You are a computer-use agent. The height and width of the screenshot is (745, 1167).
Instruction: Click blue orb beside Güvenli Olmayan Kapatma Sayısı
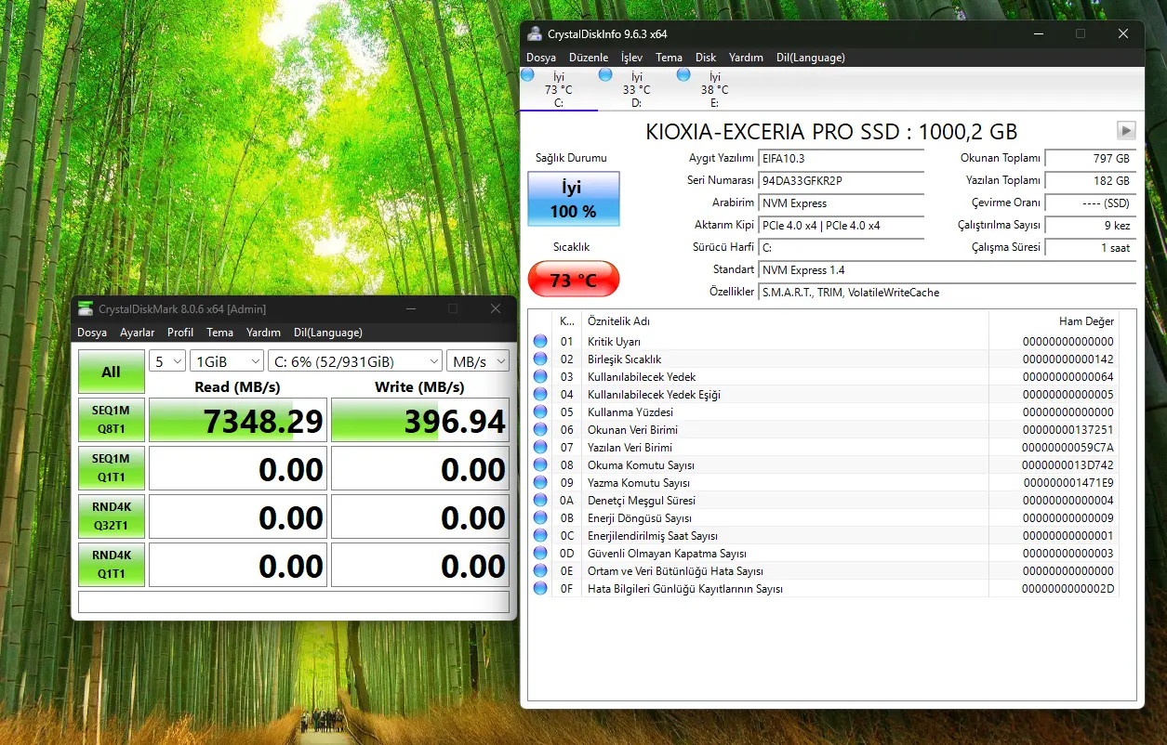coord(540,553)
